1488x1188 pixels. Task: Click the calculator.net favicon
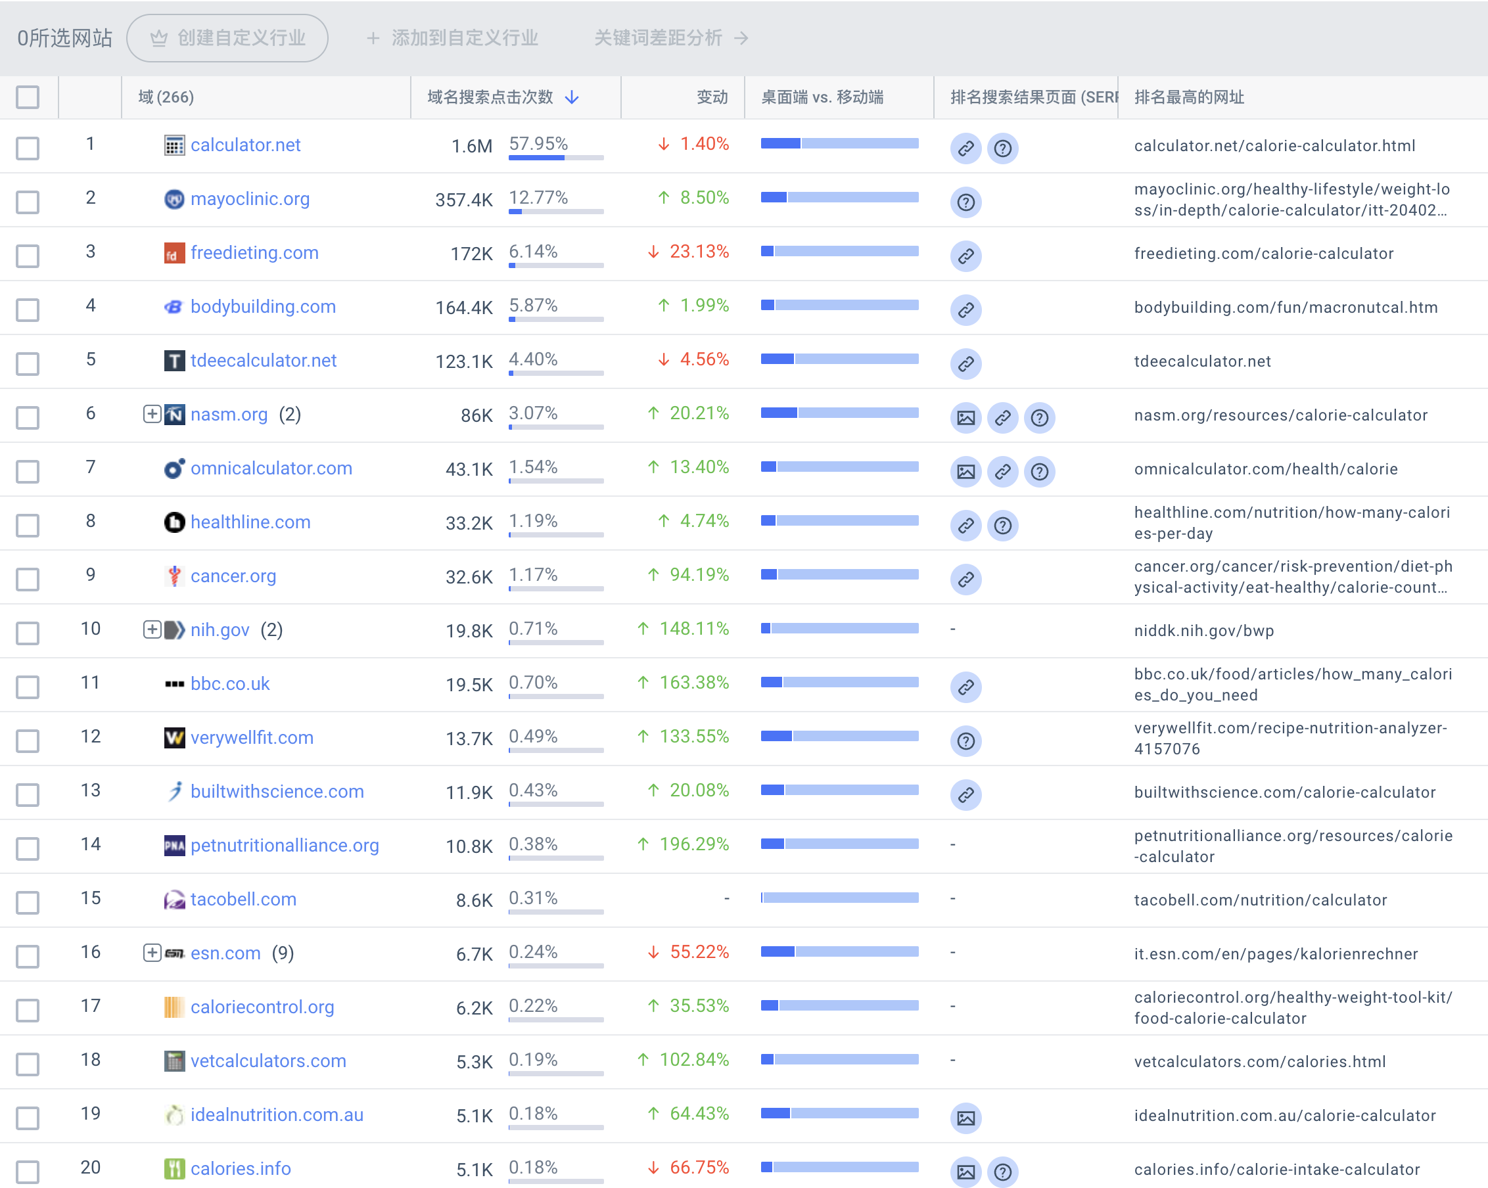click(x=174, y=146)
